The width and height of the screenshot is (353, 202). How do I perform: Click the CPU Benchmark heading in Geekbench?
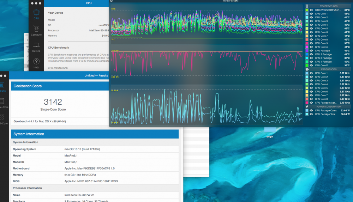pyautogui.click(x=59, y=48)
